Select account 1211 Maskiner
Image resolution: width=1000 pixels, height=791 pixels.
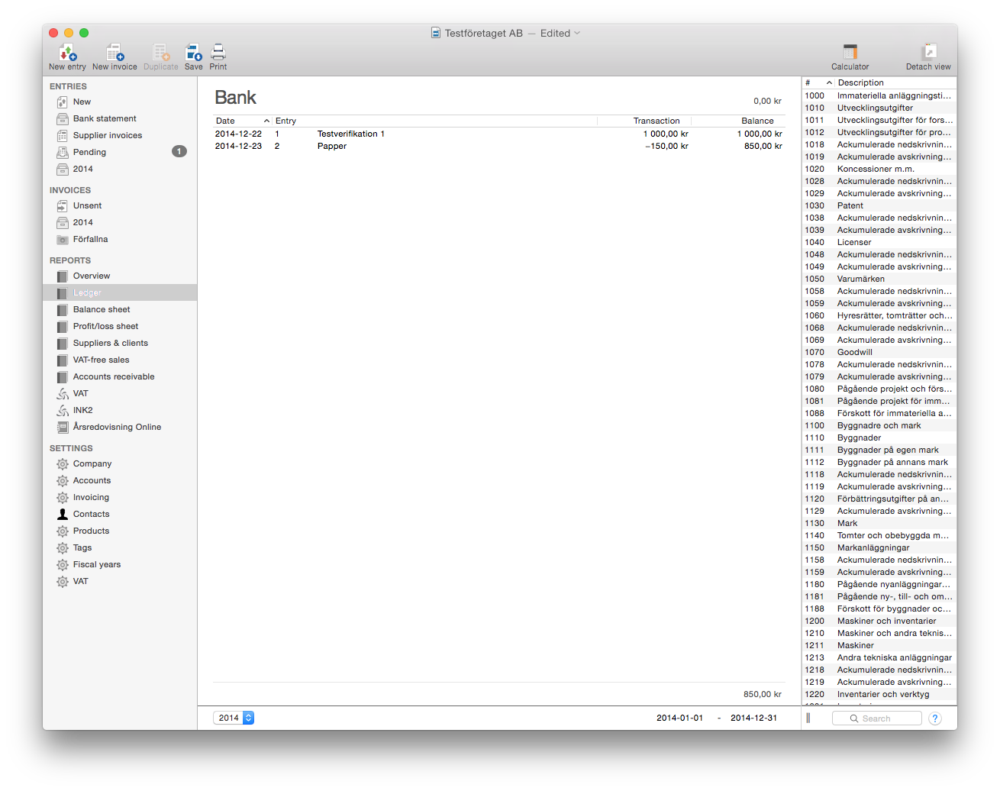879,645
